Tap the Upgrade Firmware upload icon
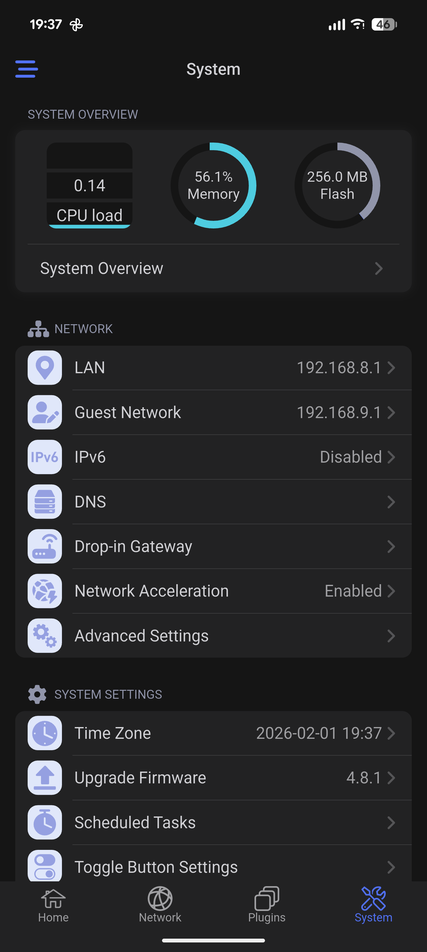The height and width of the screenshot is (952, 427). (45, 778)
